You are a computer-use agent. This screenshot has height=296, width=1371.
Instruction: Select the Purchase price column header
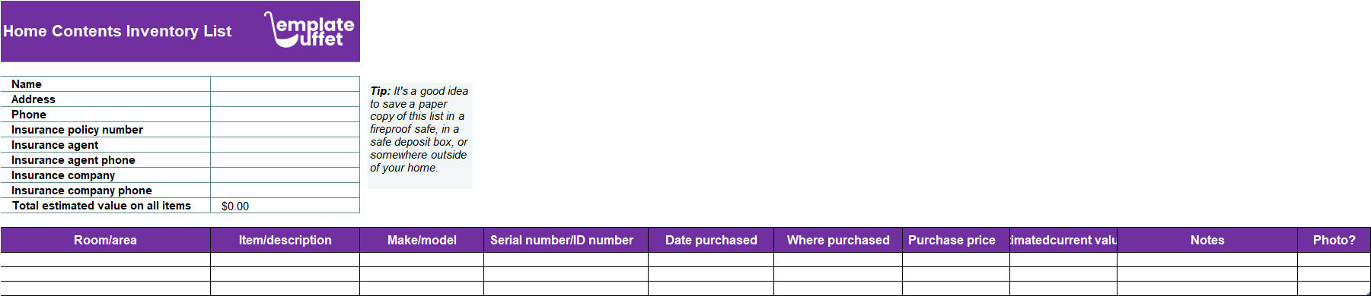[x=956, y=240]
